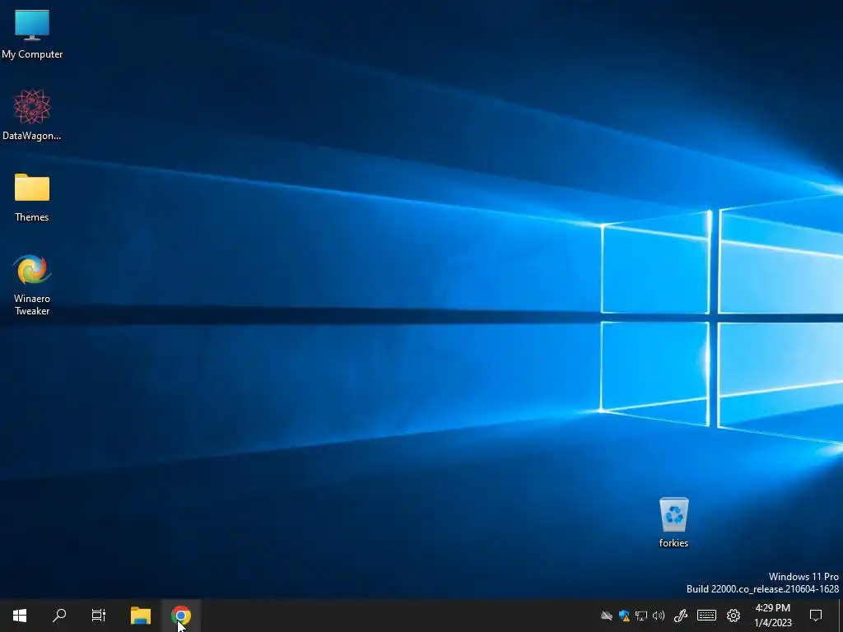The height and width of the screenshot is (632, 843).
Task: Click the OneDrive cloud tray icon
Action: [607, 616]
